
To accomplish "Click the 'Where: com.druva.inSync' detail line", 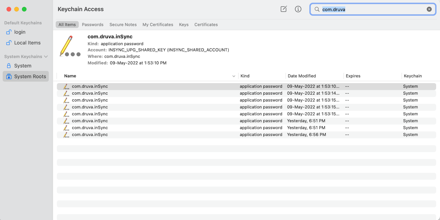I will pyautogui.click(x=114, y=57).
